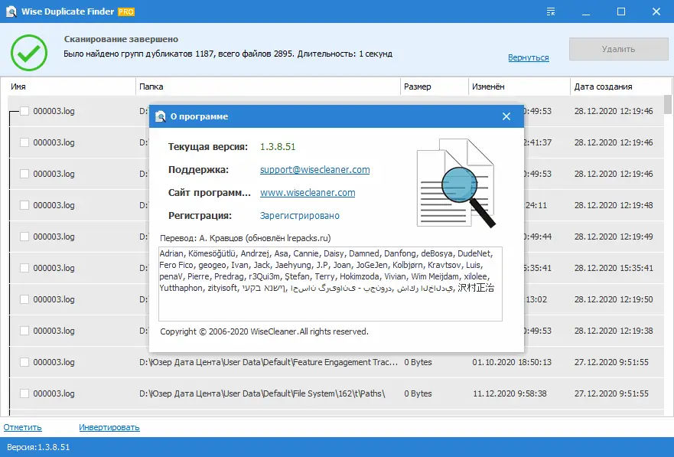Check the File System\162\t\Paths row
Viewport: 674px width, 457px height.
click(x=24, y=393)
